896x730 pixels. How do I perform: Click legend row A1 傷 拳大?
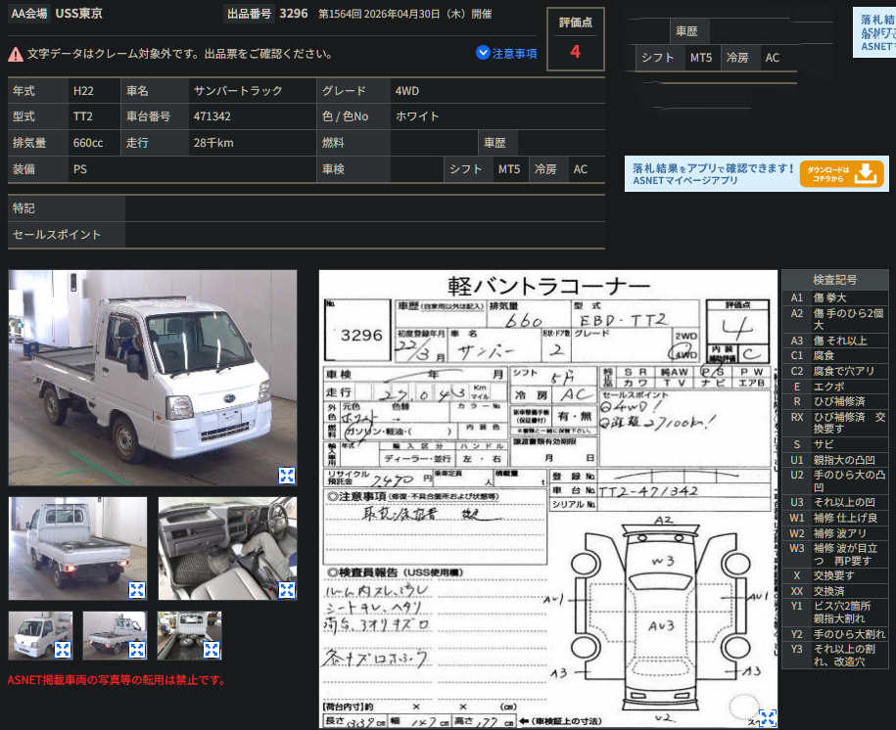[x=835, y=297]
